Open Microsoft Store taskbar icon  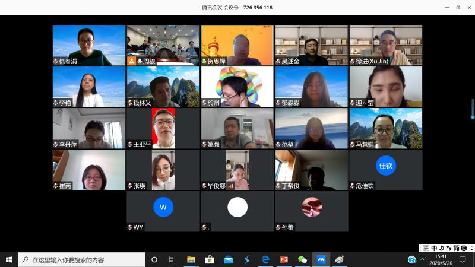point(210,260)
